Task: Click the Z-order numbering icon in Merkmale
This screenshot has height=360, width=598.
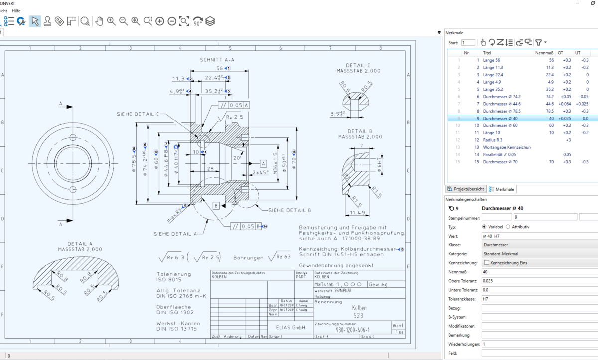Action: tap(500, 43)
